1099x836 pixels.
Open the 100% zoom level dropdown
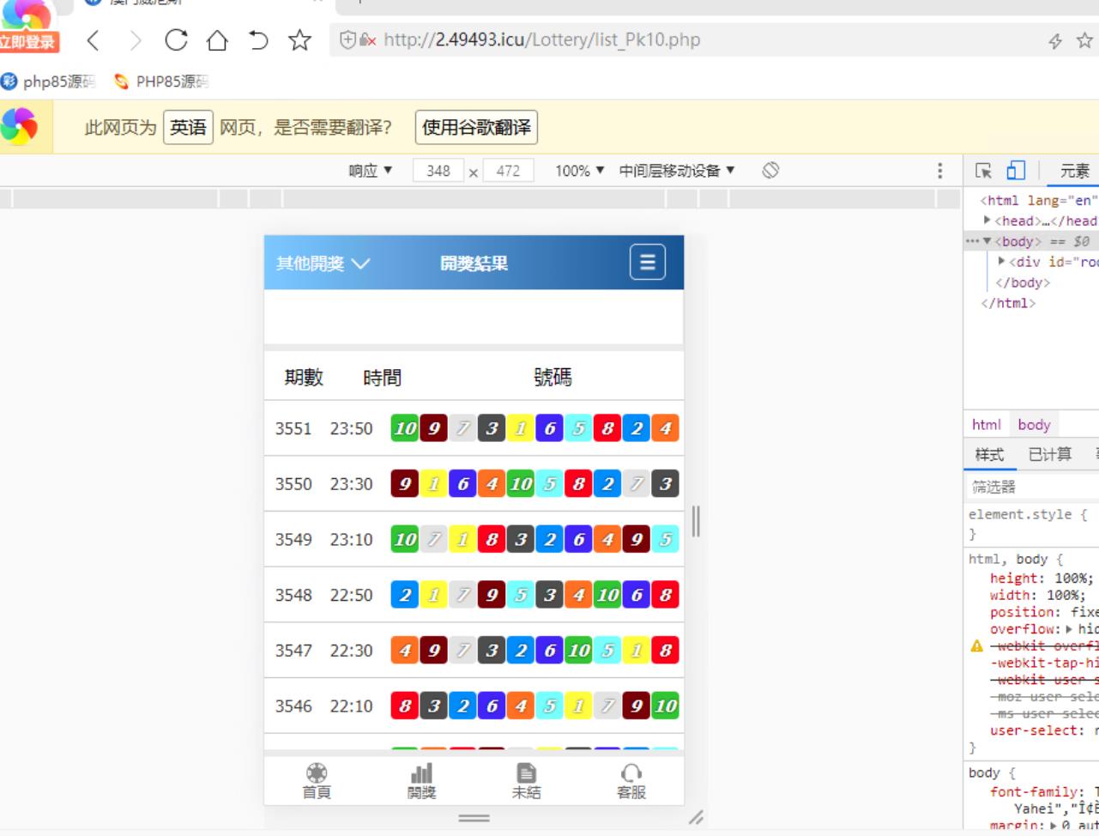(580, 171)
